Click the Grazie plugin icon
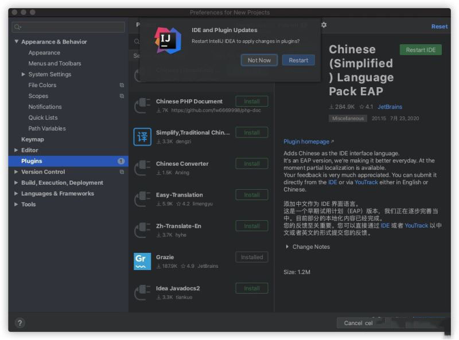The width and height of the screenshot is (459, 340). (142, 261)
